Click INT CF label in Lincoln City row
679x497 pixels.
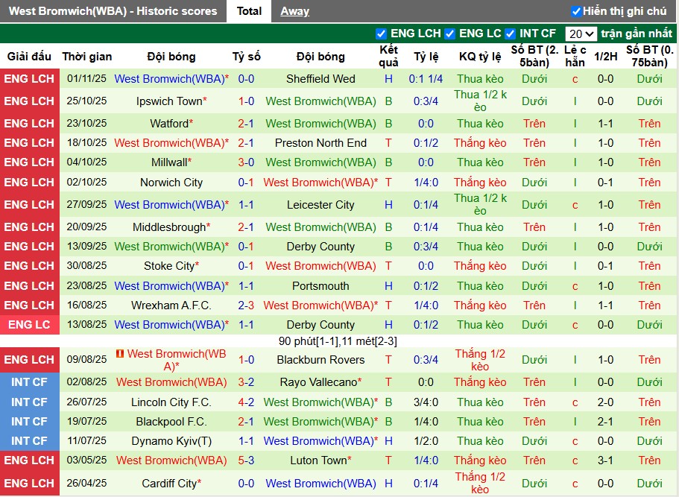pos(29,402)
